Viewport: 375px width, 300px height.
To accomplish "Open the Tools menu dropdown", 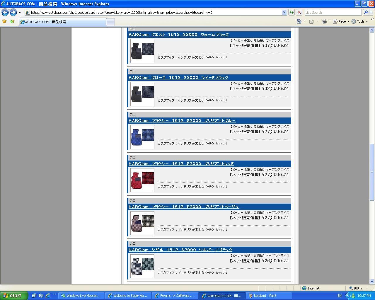I will coord(359,21).
